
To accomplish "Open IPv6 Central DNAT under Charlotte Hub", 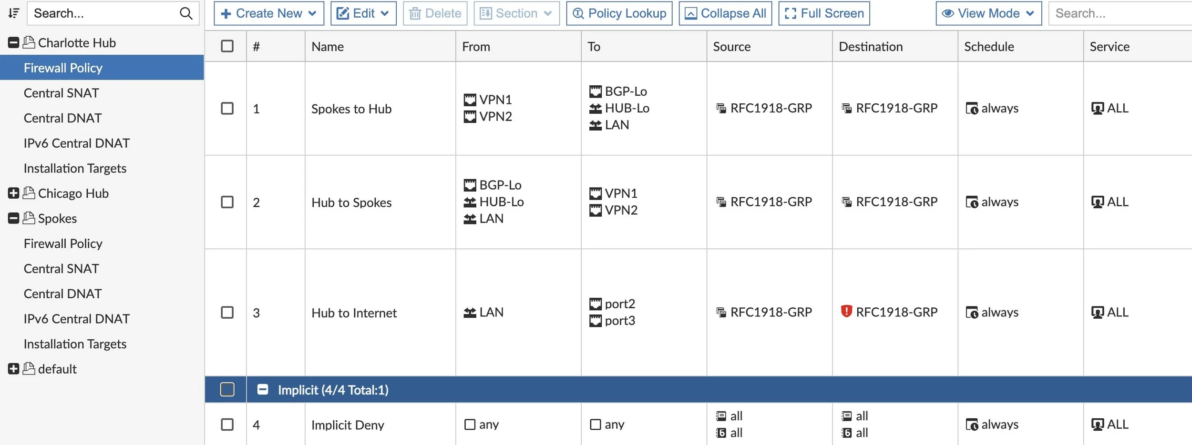I will (77, 143).
